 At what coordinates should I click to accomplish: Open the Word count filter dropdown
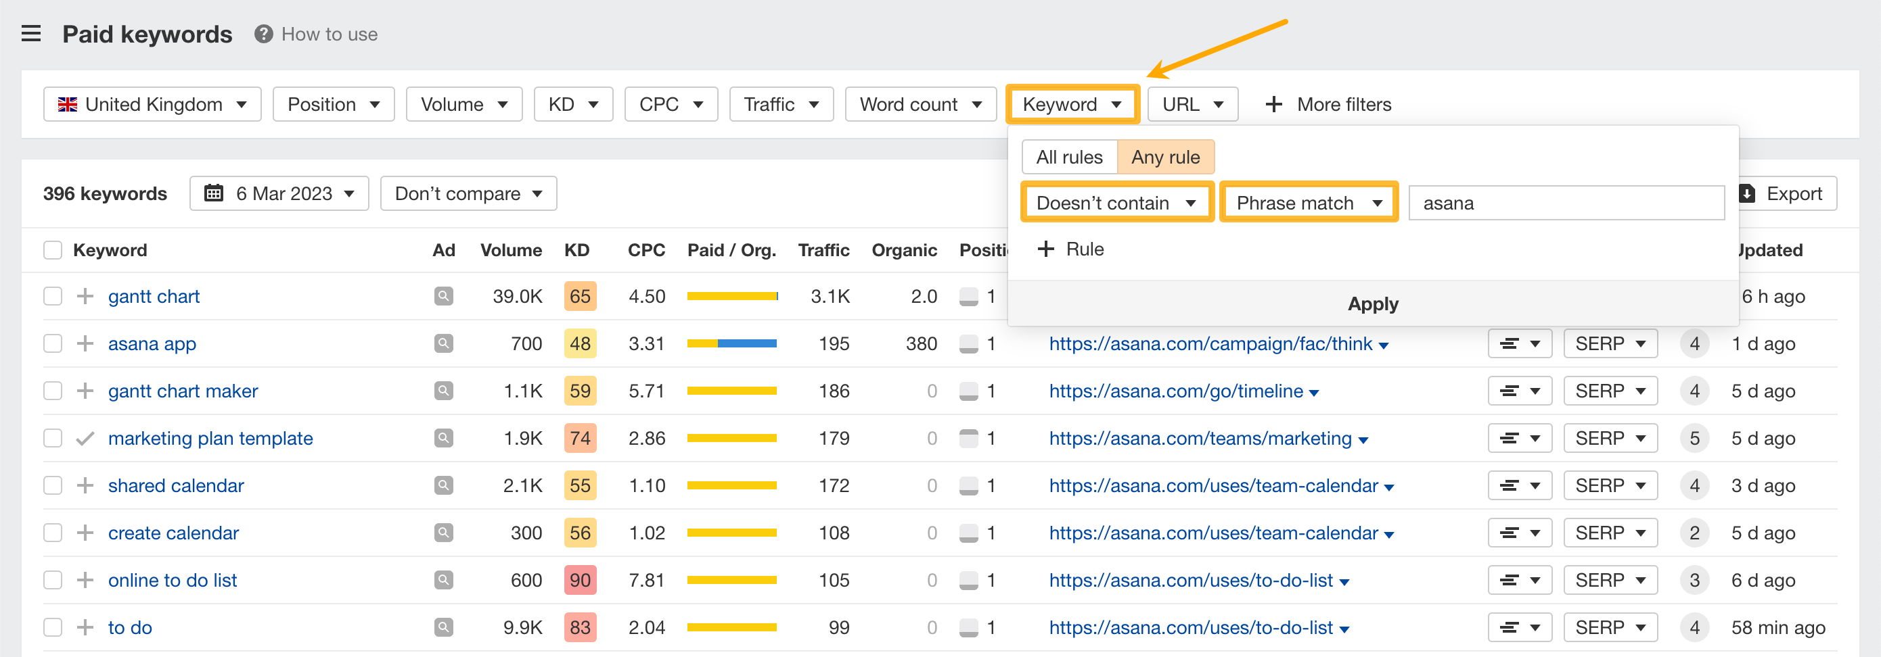pyautogui.click(x=921, y=104)
